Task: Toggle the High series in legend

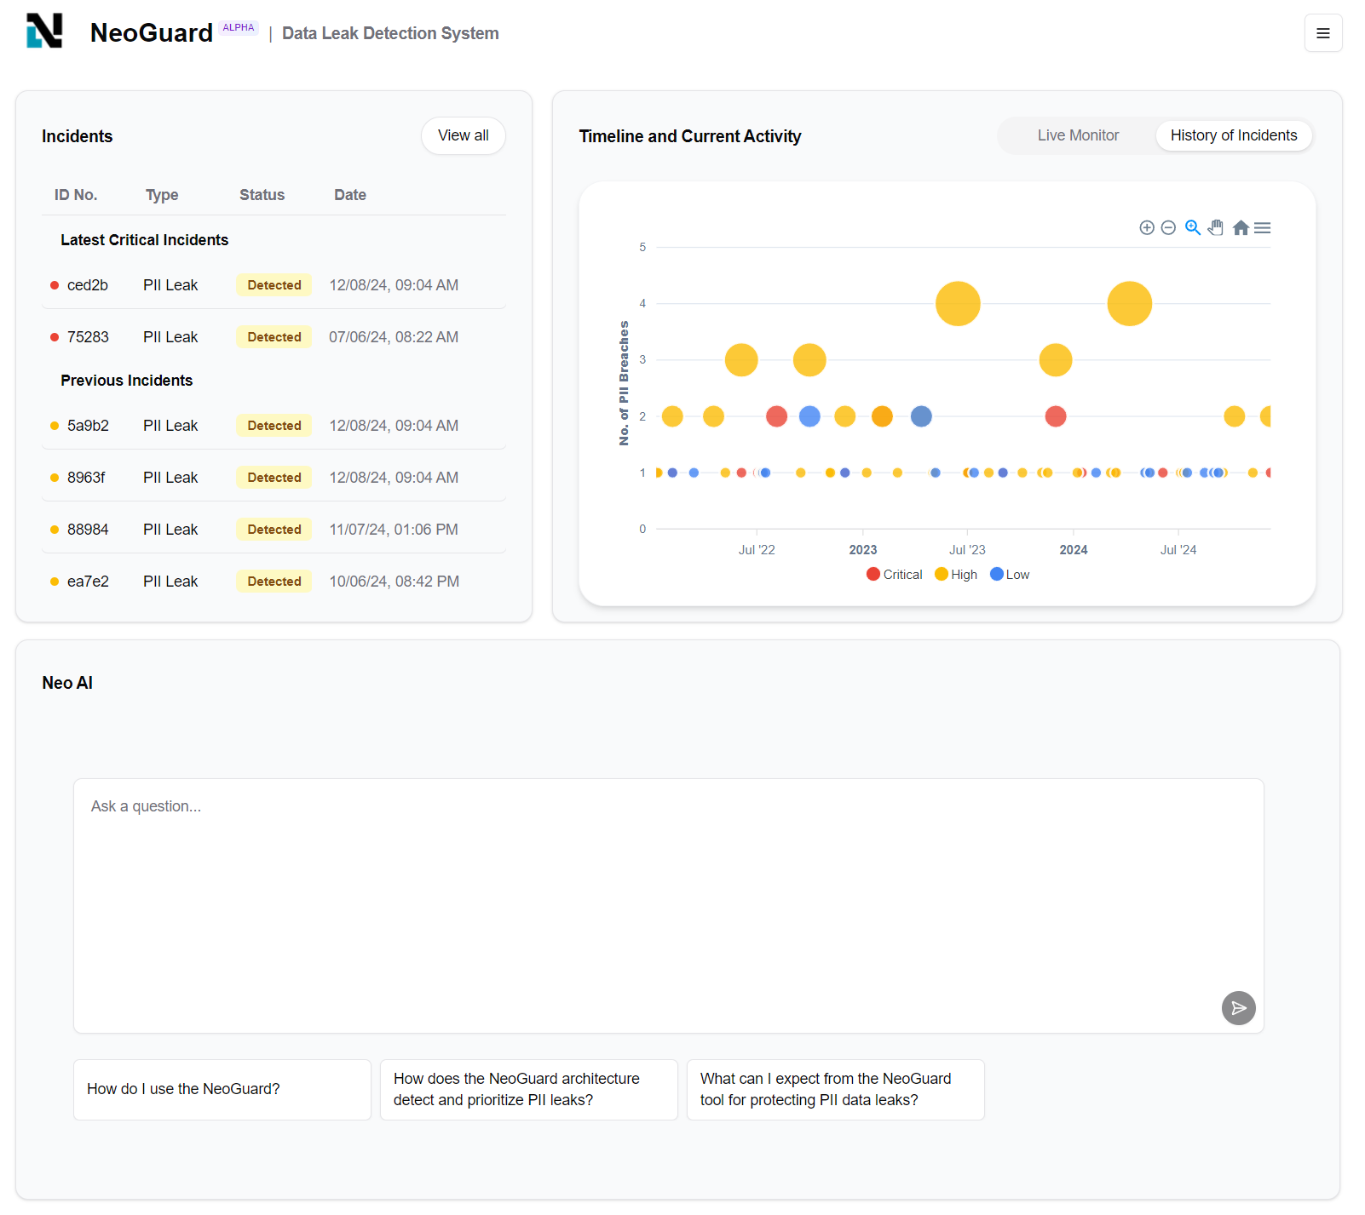Action: pos(956,575)
